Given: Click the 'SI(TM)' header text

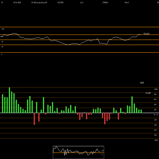Looking at the screenshot, I should pos(60,3).
